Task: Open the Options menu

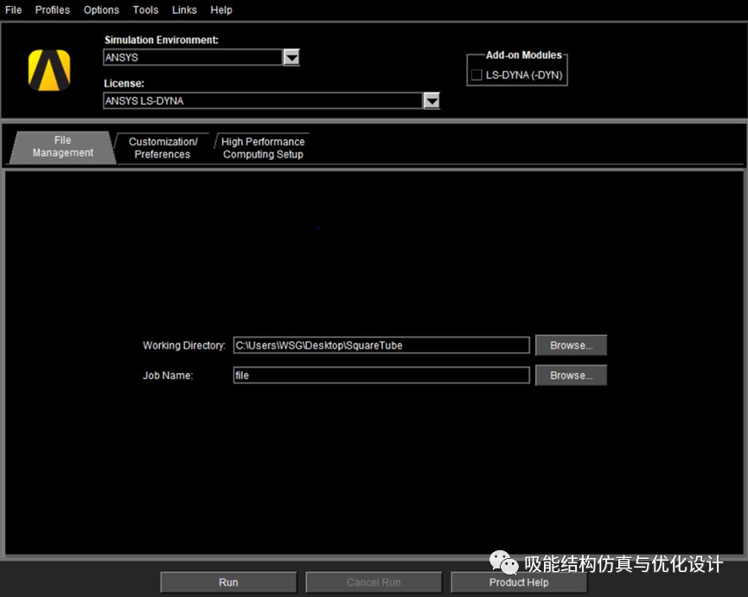Action: pyautogui.click(x=101, y=10)
